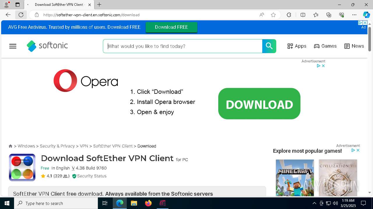Viewport: 373px width, 209px height.
Task: Go to Softonic logo homepage
Action: point(47,46)
